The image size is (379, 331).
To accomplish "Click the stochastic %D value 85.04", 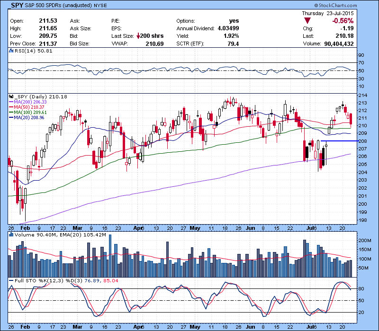I will coord(111,280).
